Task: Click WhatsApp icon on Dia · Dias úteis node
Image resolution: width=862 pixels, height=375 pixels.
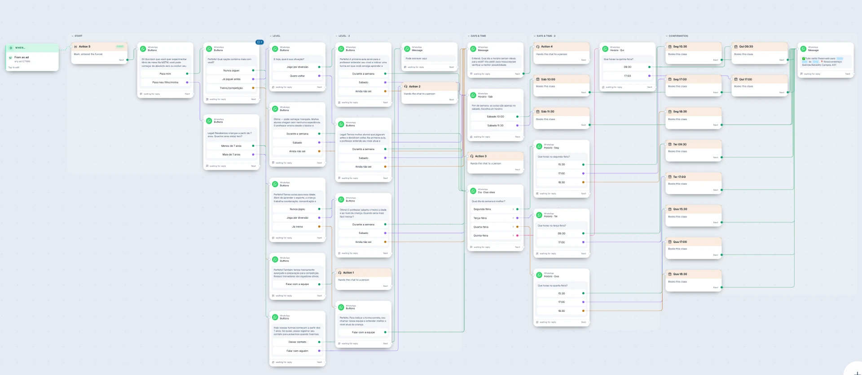Action: (x=473, y=191)
